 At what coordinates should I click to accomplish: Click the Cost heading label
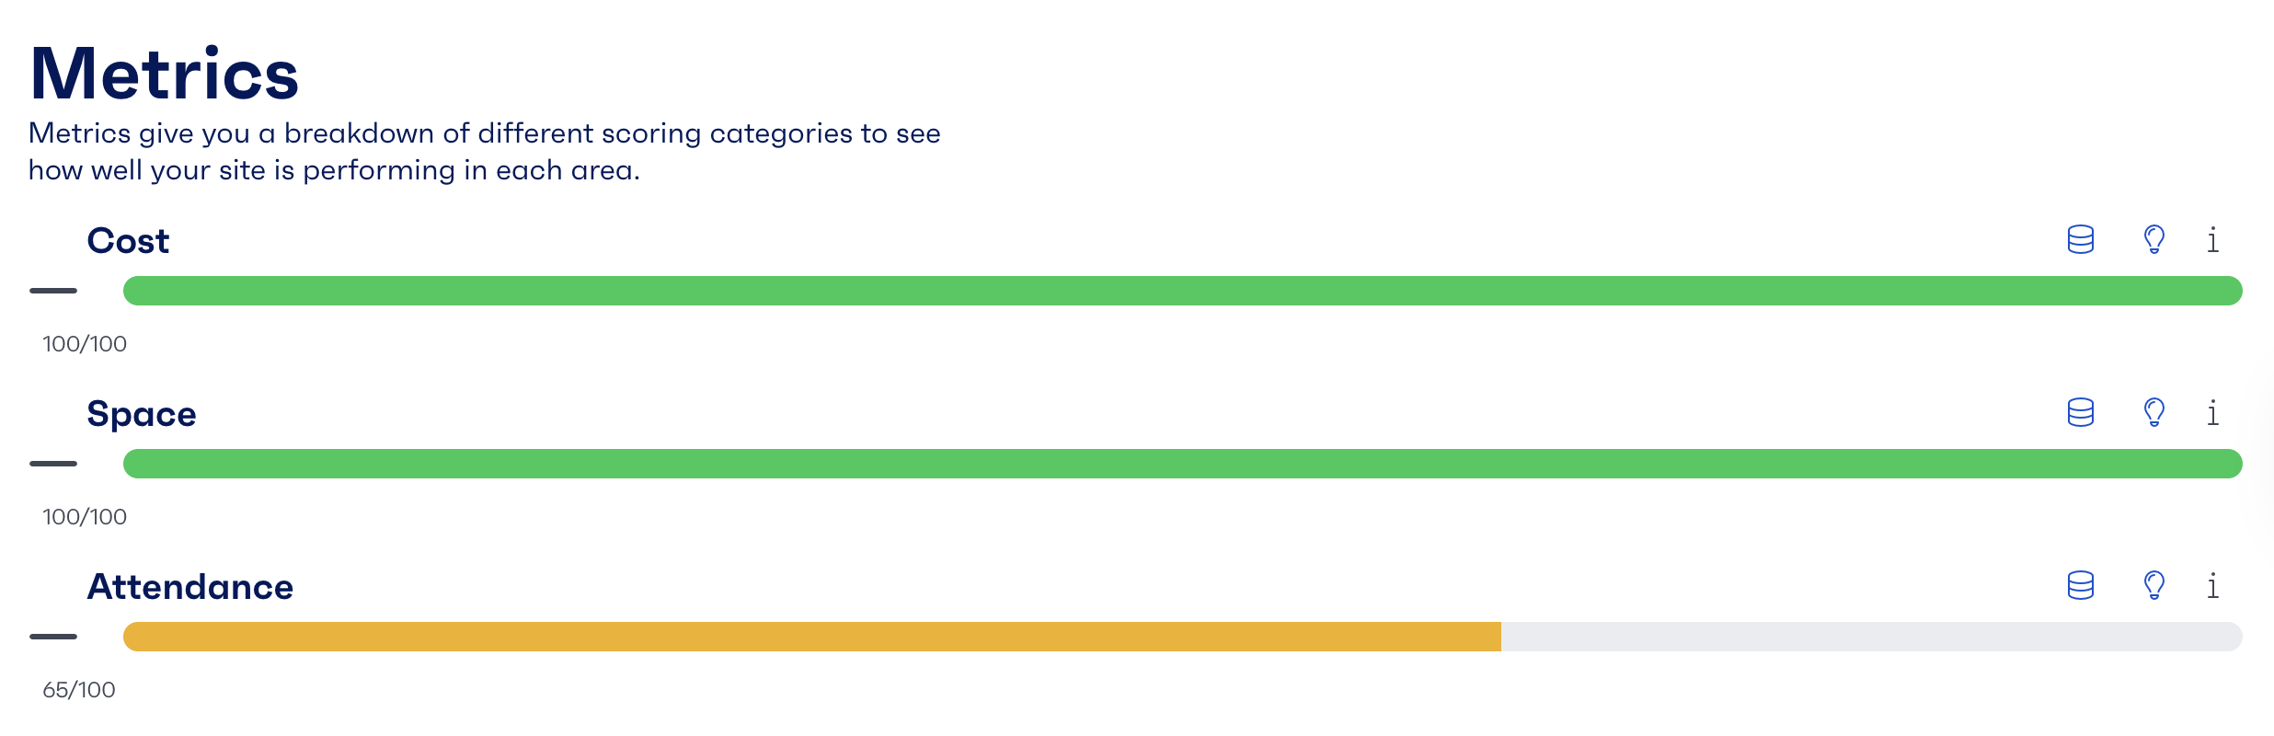point(128,241)
